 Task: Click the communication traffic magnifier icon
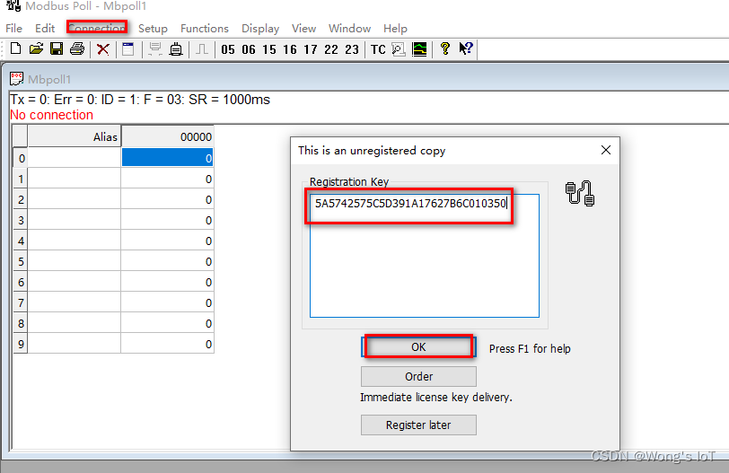[x=399, y=48]
